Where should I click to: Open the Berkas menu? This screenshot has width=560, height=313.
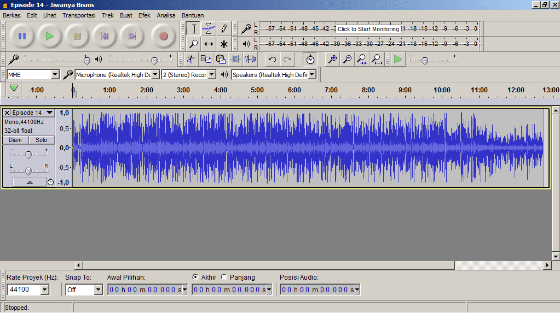pyautogui.click(x=11, y=15)
